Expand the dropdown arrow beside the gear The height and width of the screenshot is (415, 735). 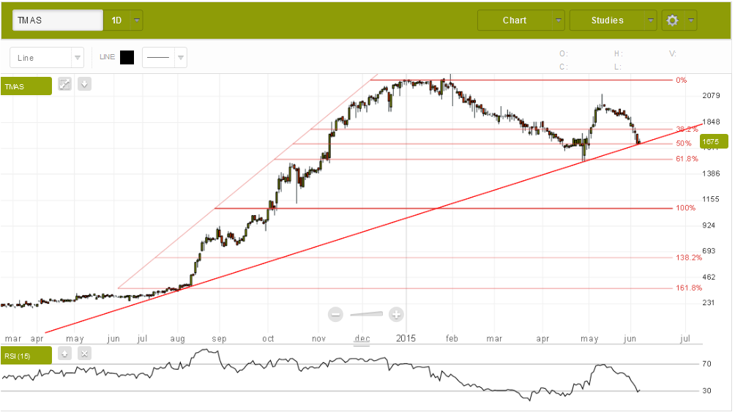click(x=690, y=20)
